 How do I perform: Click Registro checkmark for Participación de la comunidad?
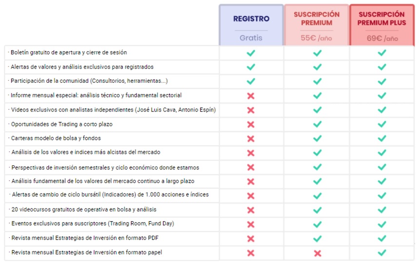pos(251,81)
